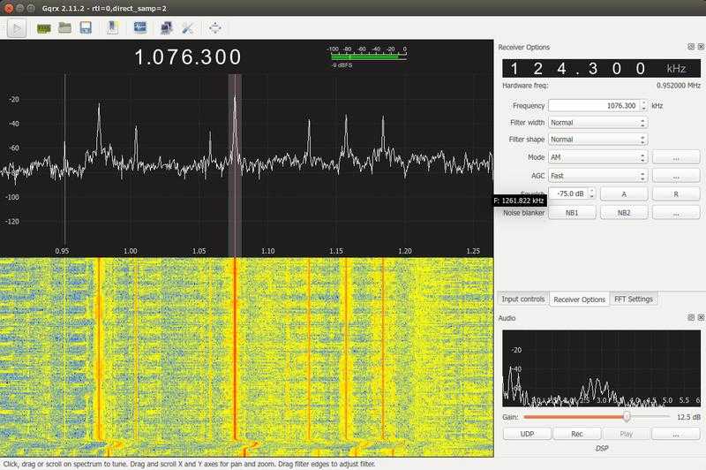The height and width of the screenshot is (470, 706).
Task: Click the document toolbar icon beside the floppy disk
Action: [113, 28]
